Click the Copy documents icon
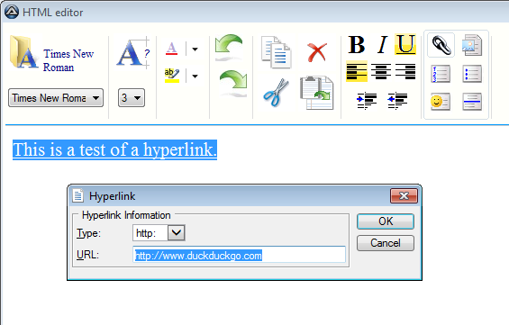 click(x=277, y=52)
